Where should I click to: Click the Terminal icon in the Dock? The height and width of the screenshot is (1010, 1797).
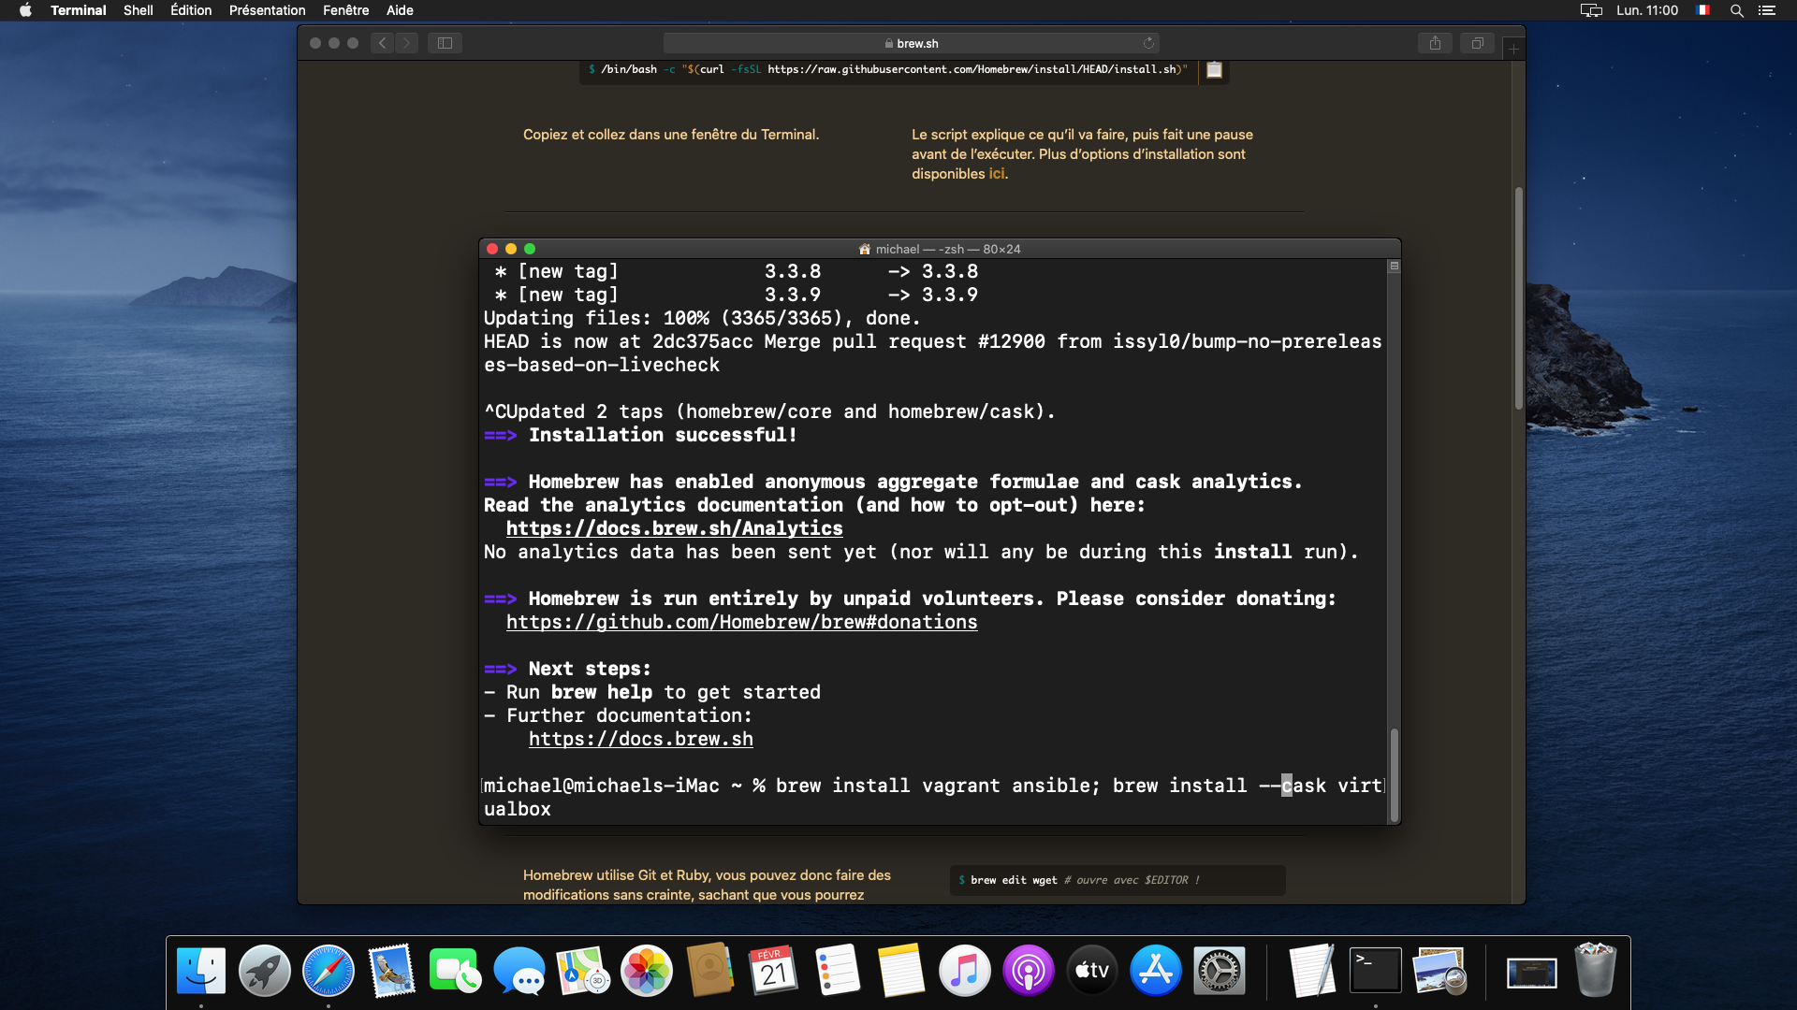pos(1375,971)
